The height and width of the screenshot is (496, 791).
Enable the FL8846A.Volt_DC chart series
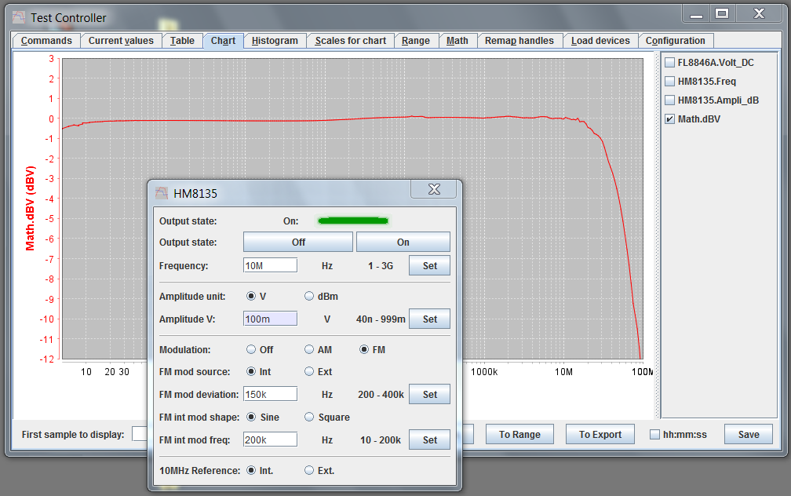click(669, 63)
